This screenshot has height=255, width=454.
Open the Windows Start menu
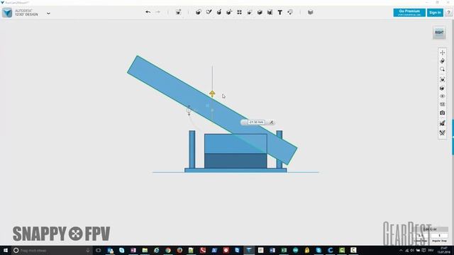[x=6, y=250]
